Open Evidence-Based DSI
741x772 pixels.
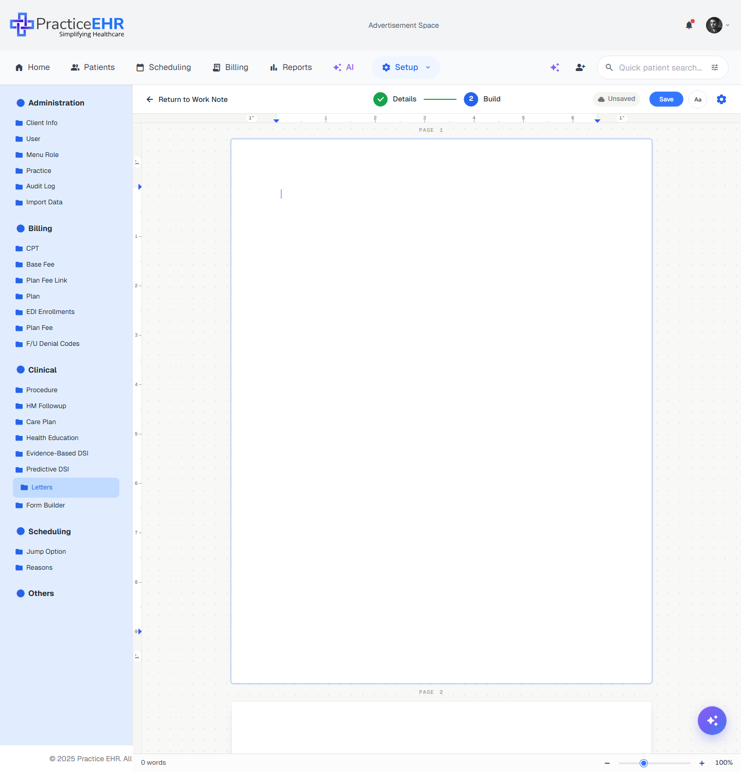[57, 453]
